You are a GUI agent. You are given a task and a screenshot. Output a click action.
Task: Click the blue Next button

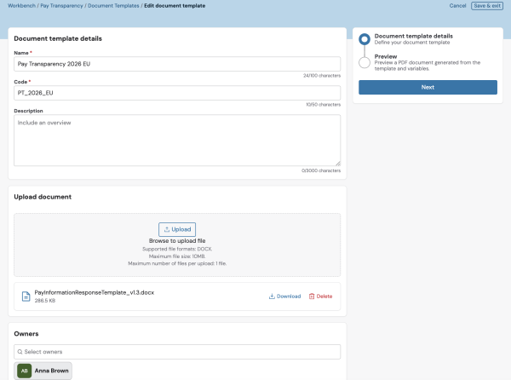pos(428,87)
